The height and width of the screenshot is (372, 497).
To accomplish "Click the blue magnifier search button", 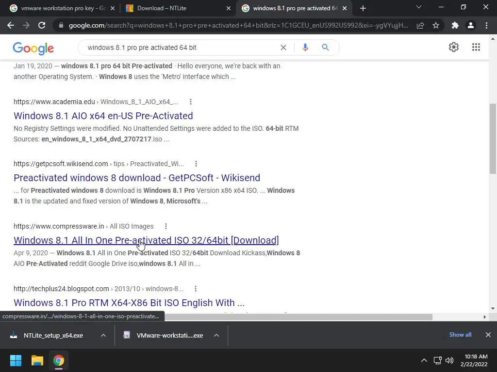I will coord(325,47).
